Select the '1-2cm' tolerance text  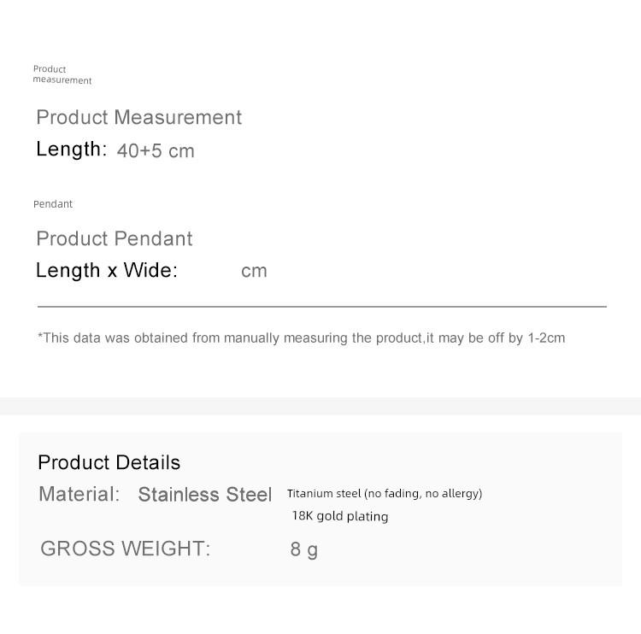tap(547, 338)
